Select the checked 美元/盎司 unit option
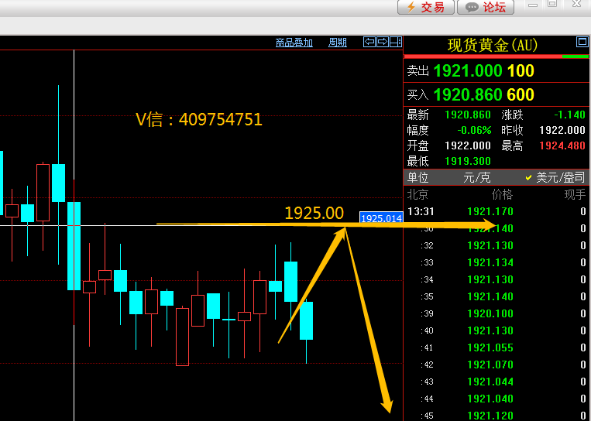Viewport: 591px width, 421px height. click(555, 177)
